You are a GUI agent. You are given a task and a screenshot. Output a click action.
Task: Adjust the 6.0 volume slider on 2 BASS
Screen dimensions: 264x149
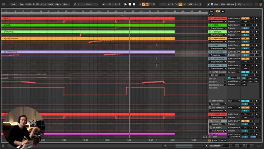(x=245, y=28)
